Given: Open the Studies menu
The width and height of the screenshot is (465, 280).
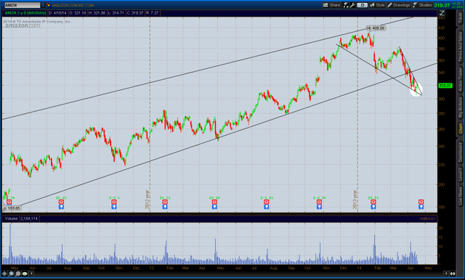Looking at the screenshot, I should (423, 5).
